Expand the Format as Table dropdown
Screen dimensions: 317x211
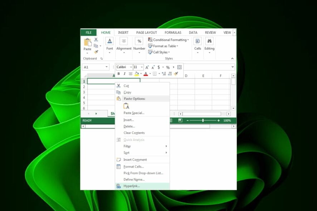pos(177,46)
